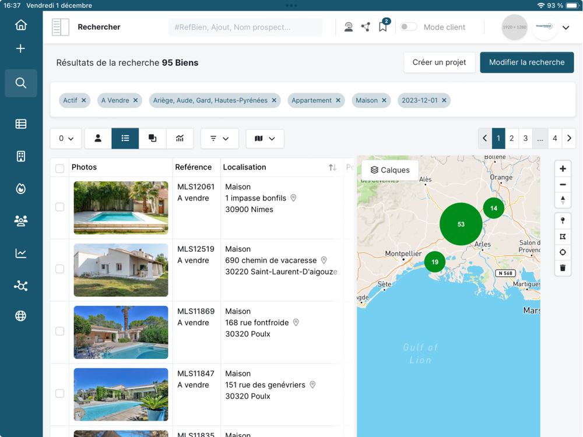The height and width of the screenshot is (437, 583).
Task: Select the list view button
Action: point(125,138)
